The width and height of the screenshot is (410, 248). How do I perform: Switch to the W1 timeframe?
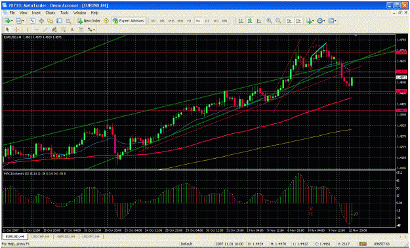point(216,21)
